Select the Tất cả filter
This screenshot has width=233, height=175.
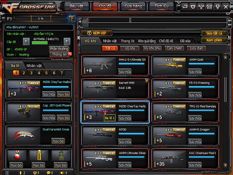pyautogui.click(x=110, y=48)
